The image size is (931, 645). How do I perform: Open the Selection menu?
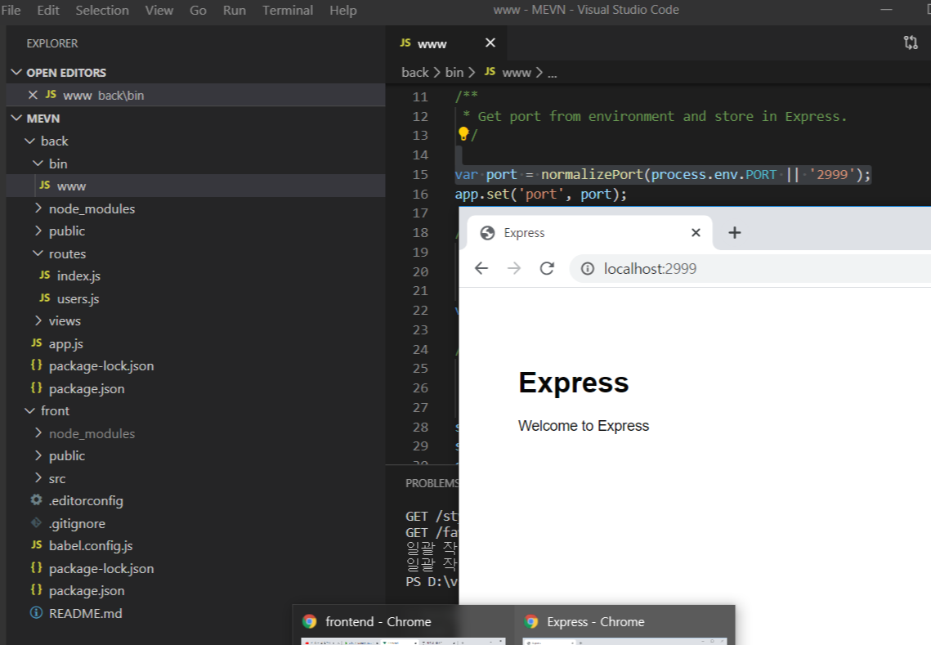[x=102, y=10]
